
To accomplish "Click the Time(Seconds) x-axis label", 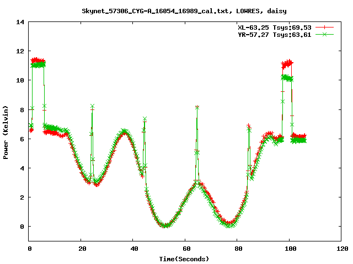I will tap(184, 259).
